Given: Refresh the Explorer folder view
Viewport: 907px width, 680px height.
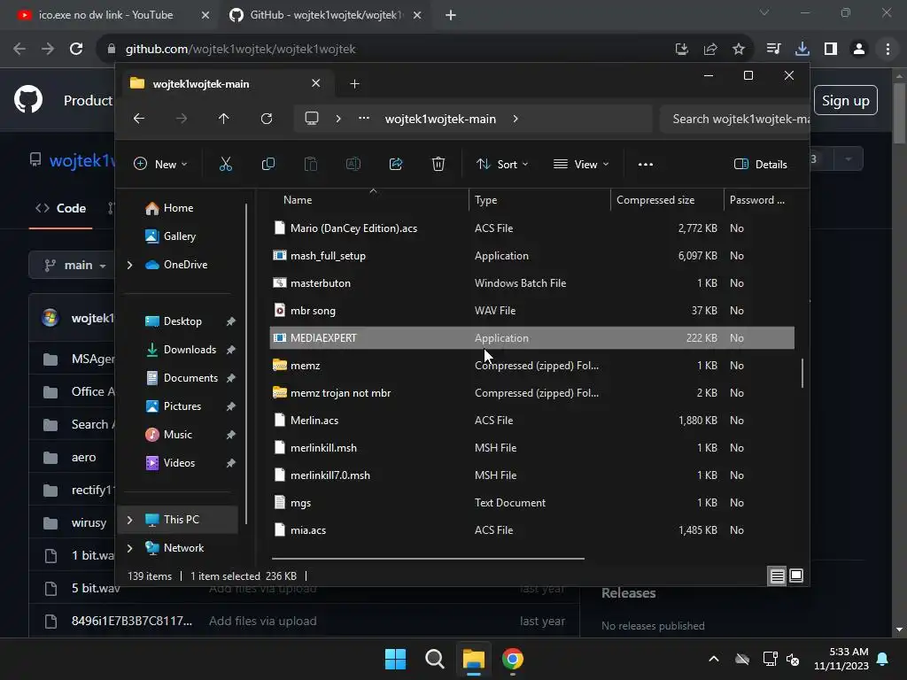Looking at the screenshot, I should pos(266,119).
